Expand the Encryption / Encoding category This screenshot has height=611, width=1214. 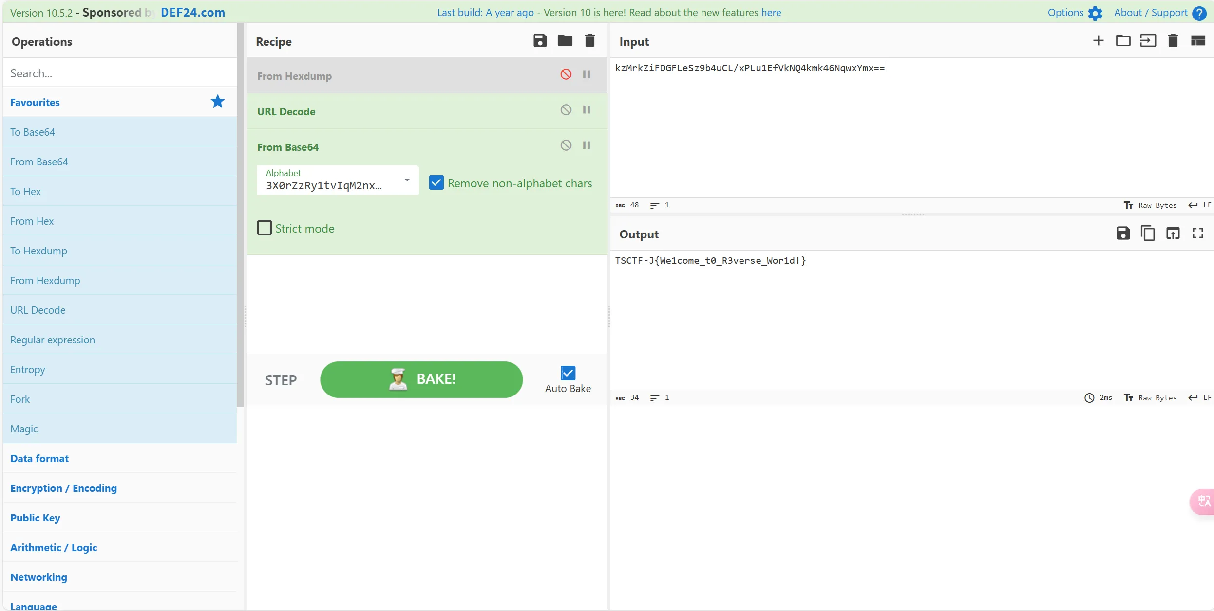[x=63, y=488]
